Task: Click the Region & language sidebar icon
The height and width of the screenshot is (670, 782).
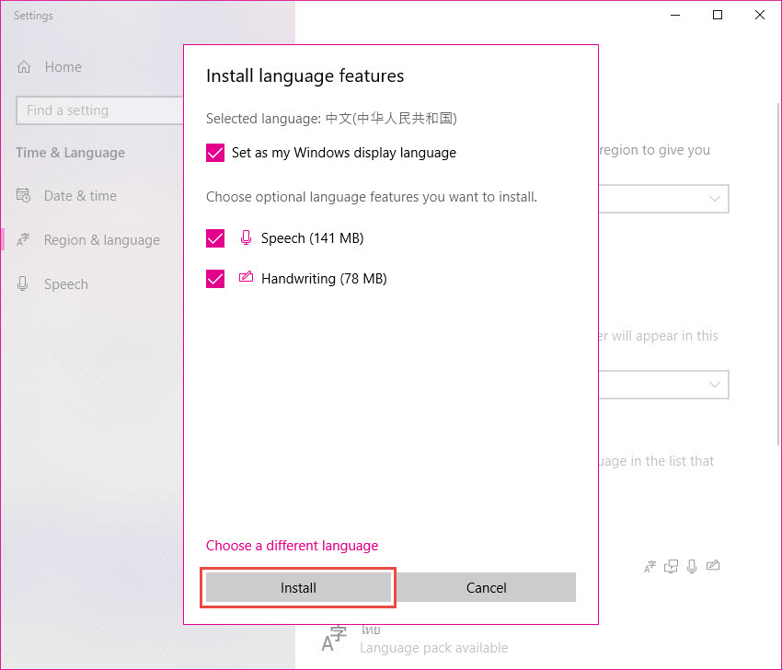Action: pos(23,240)
